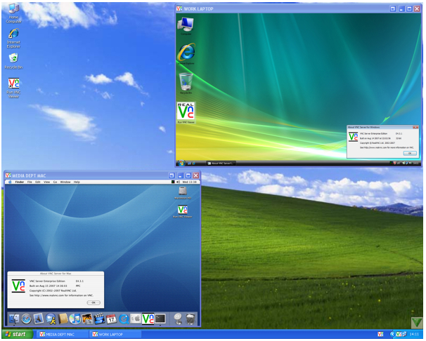
Task: Click VNC icon in the XP system tray
Action: click(x=399, y=334)
